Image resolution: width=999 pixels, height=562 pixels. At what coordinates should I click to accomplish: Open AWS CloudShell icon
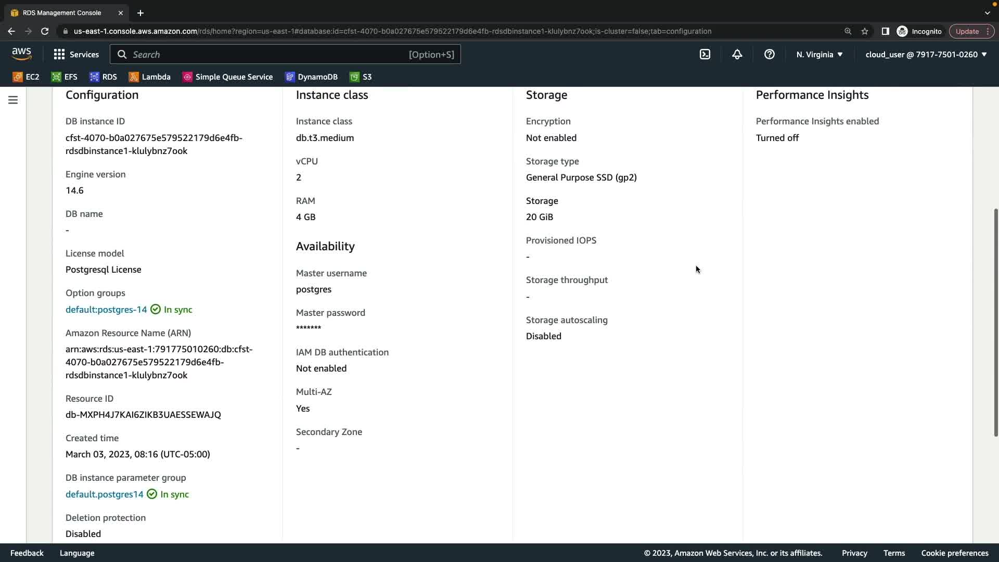pyautogui.click(x=705, y=54)
